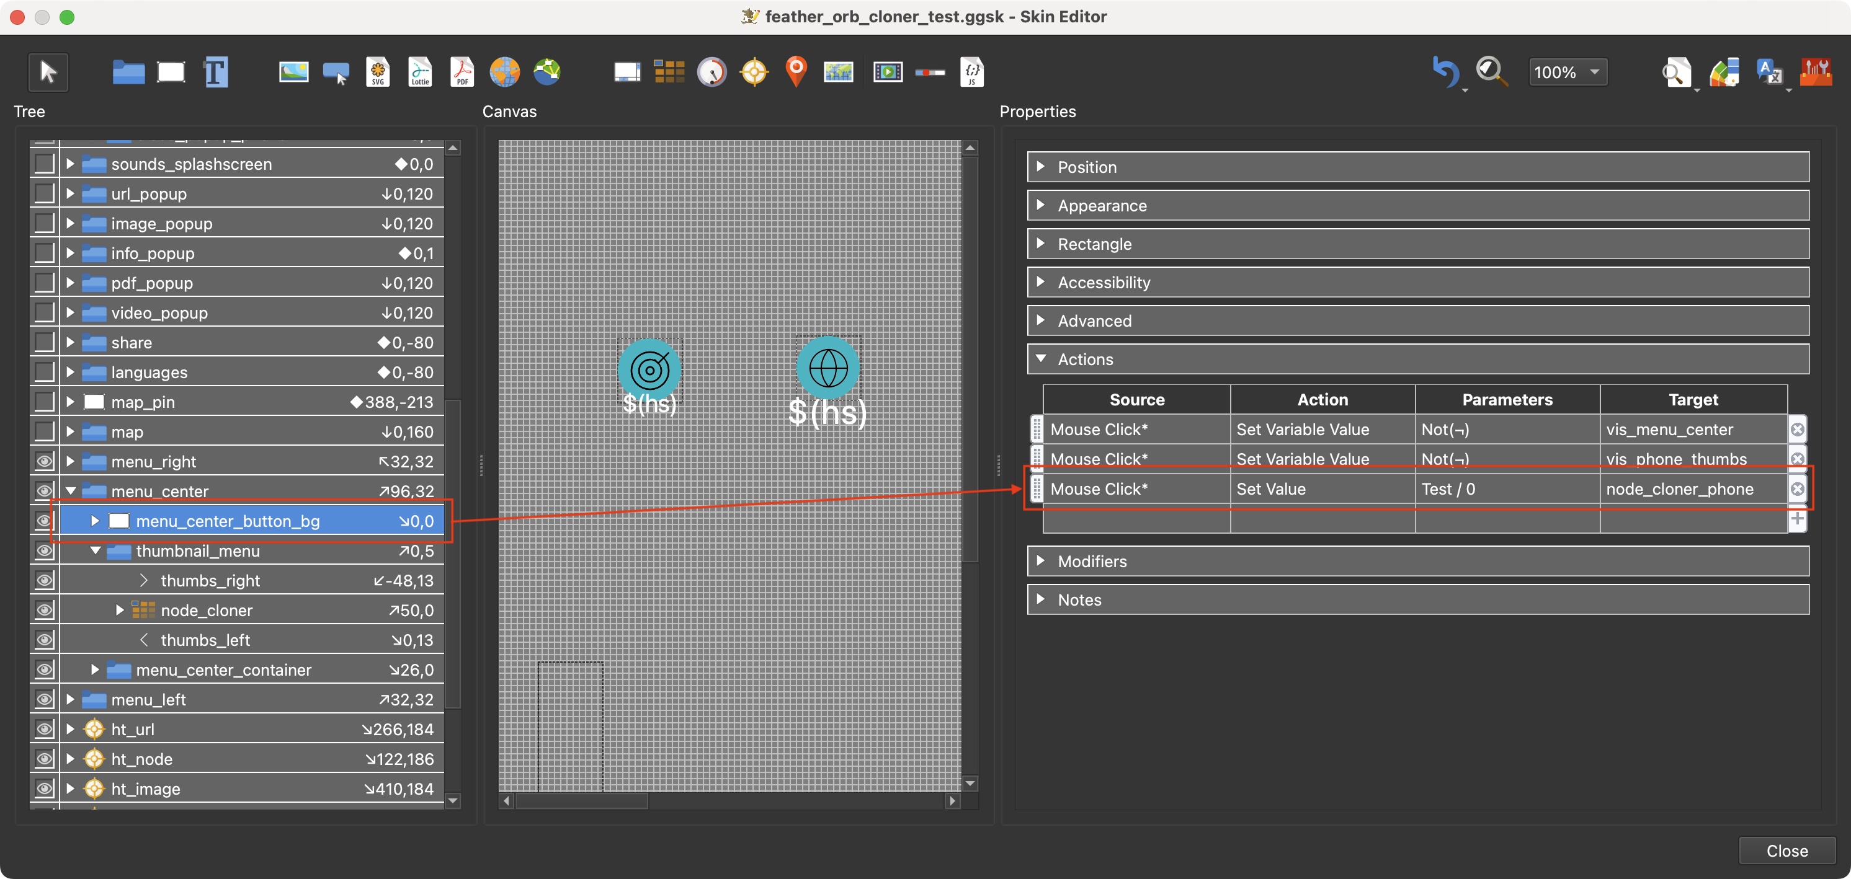Add the green network globe element
The height and width of the screenshot is (879, 1851).
click(547, 72)
